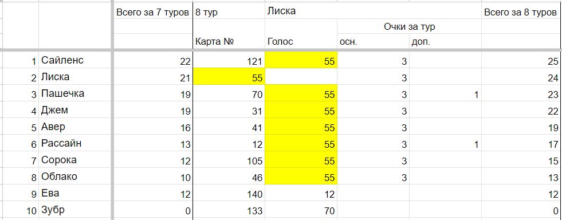The height and width of the screenshot is (220, 562).
Task: Select the name cell Джем
Action: [75, 110]
